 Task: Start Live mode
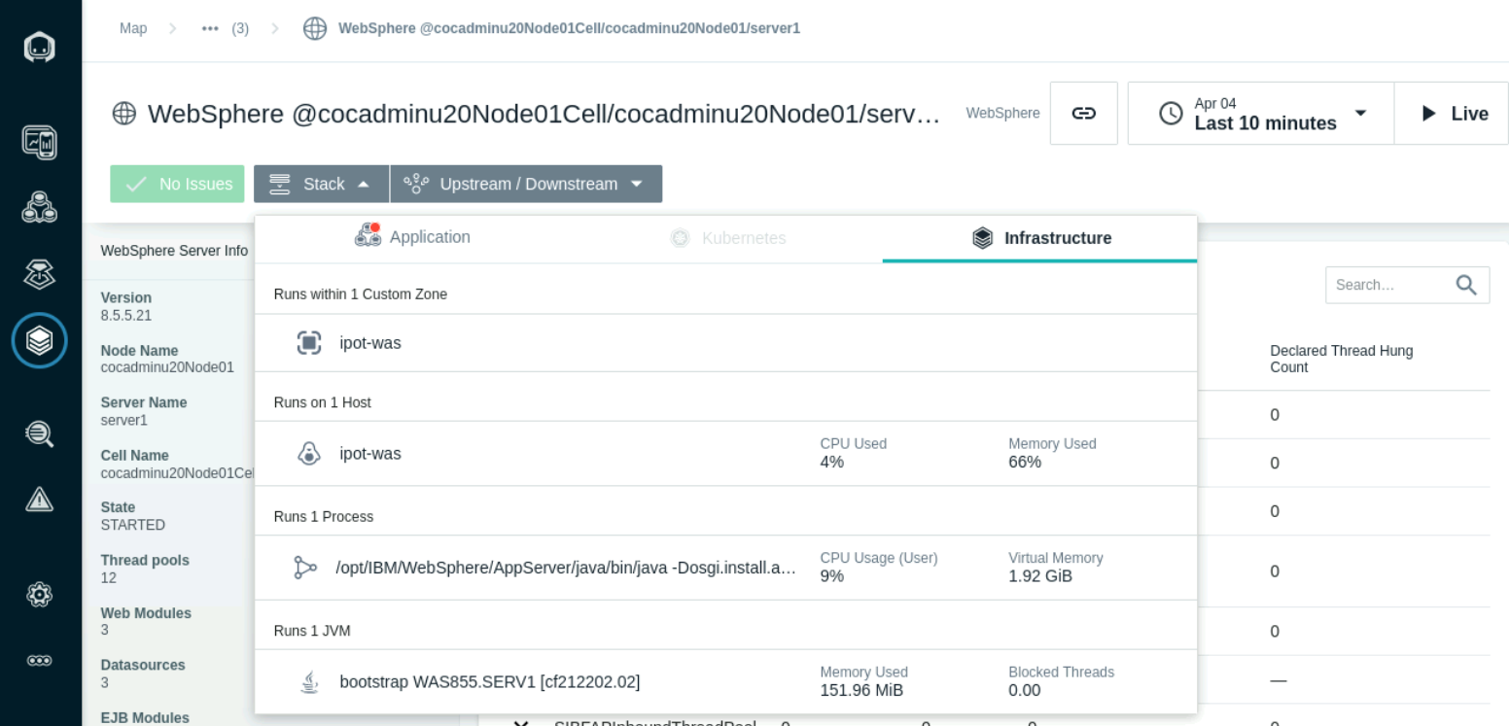(1453, 113)
